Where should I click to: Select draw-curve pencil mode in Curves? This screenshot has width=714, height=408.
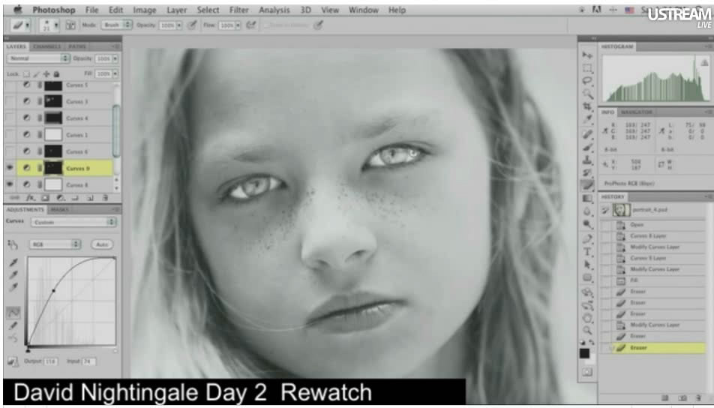13,325
